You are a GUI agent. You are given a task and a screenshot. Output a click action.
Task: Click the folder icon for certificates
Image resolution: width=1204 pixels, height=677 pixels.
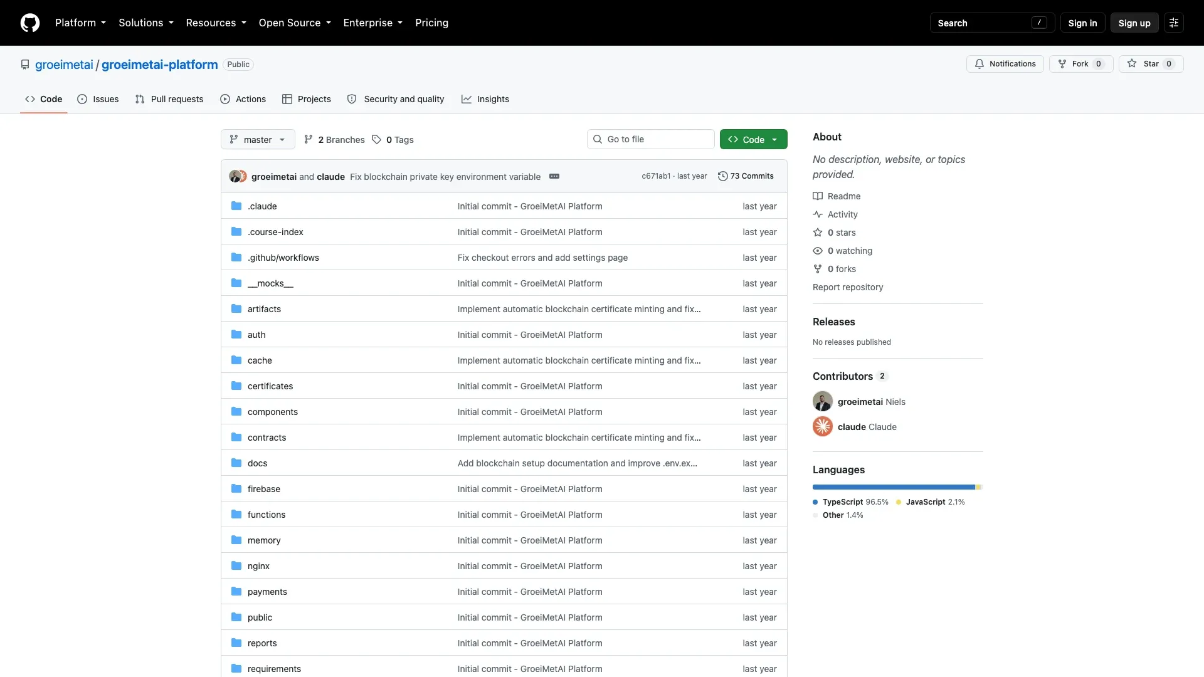click(236, 386)
